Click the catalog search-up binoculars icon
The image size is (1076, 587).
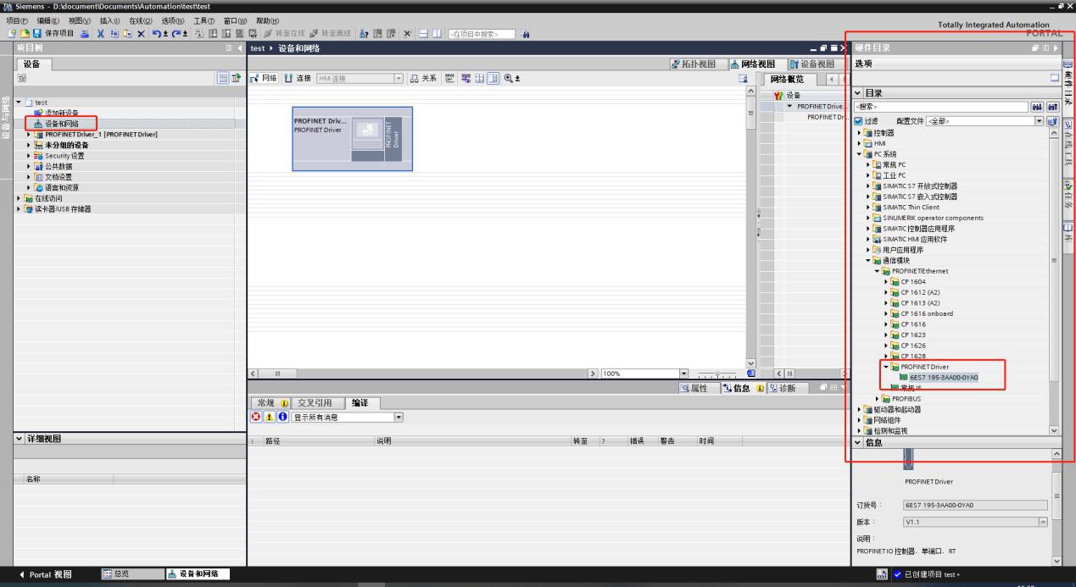point(1052,108)
